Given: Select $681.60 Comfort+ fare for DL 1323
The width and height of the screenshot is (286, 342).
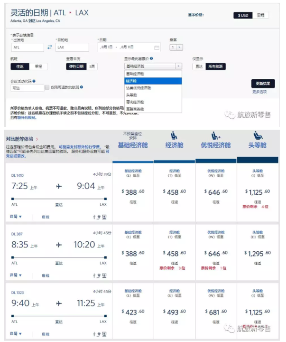Looking at the screenshot, I should [216, 312].
